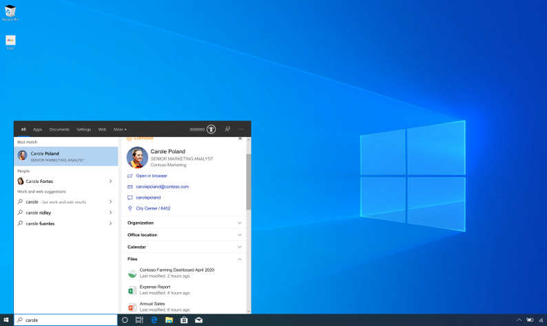This screenshot has height=326, width=547.
Task: Open the More filter dropdown
Action: [120, 129]
